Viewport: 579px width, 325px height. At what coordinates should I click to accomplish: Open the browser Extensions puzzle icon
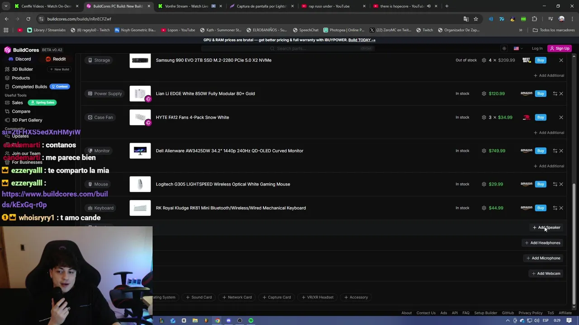click(535, 19)
